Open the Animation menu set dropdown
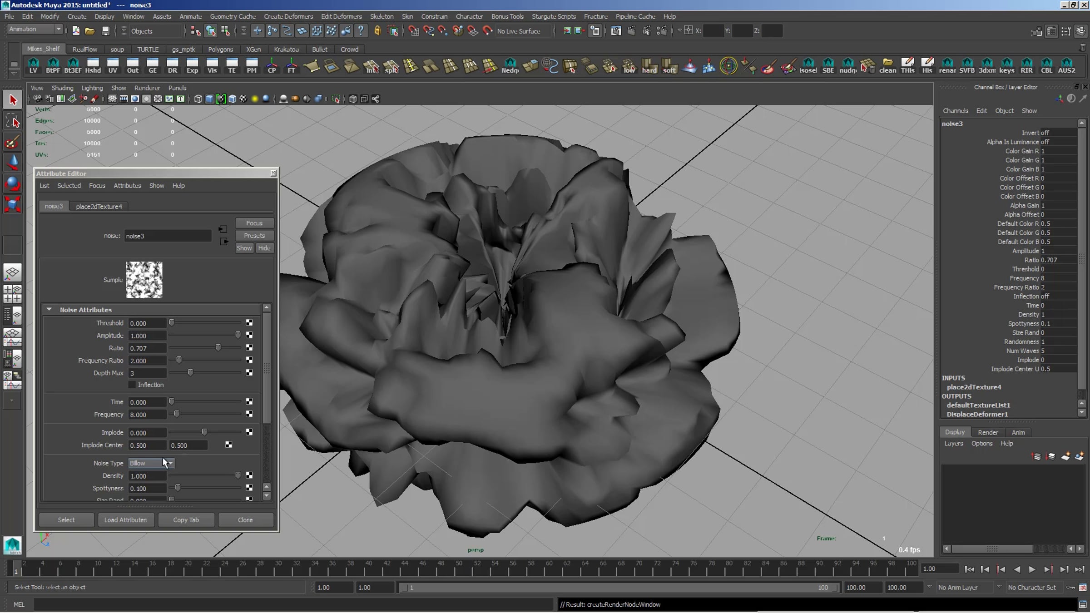The height and width of the screenshot is (613, 1090). click(35, 29)
